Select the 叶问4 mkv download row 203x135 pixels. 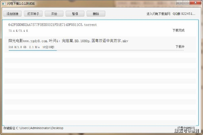click(x=100, y=45)
